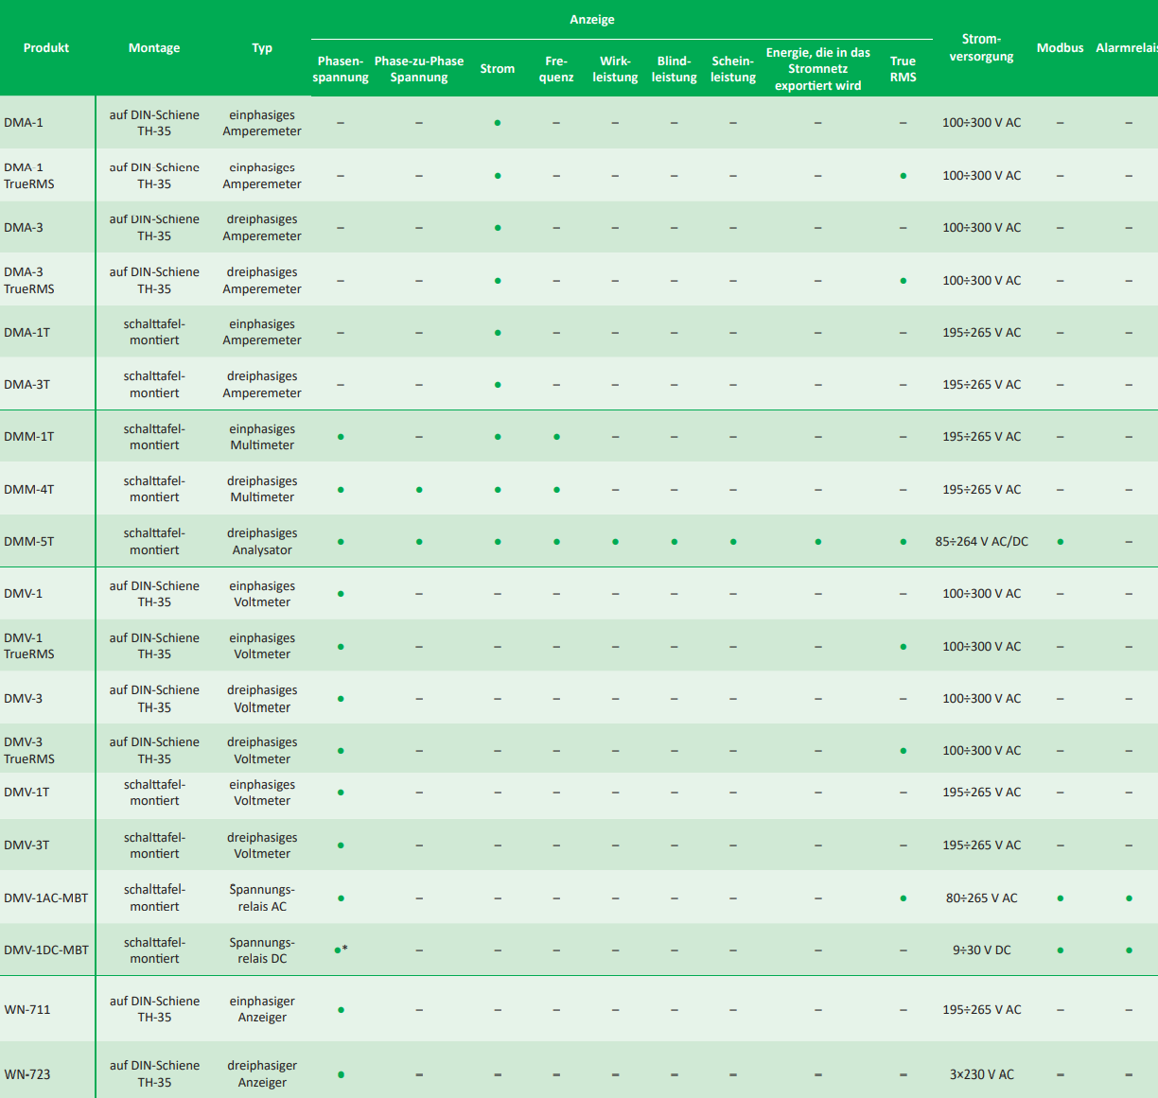Click the Alarmrelais dot in DMV-1AC-MBT row
Viewport: 1158px width, 1098px height.
[x=1129, y=898]
